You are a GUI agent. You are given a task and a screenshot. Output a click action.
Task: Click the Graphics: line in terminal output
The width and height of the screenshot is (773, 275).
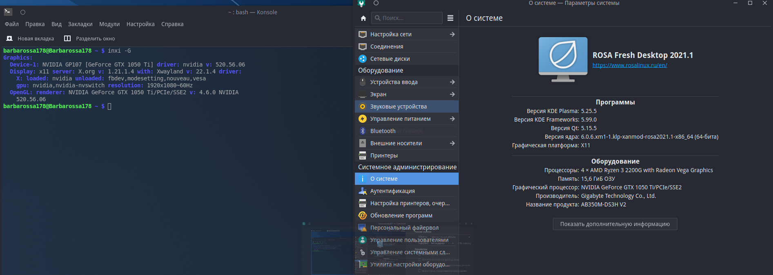click(18, 58)
